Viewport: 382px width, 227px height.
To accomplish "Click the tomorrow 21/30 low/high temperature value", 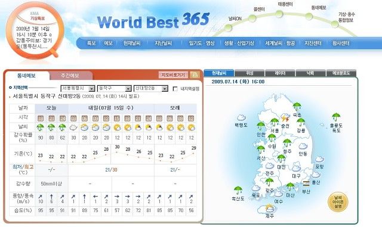I will (111, 170).
